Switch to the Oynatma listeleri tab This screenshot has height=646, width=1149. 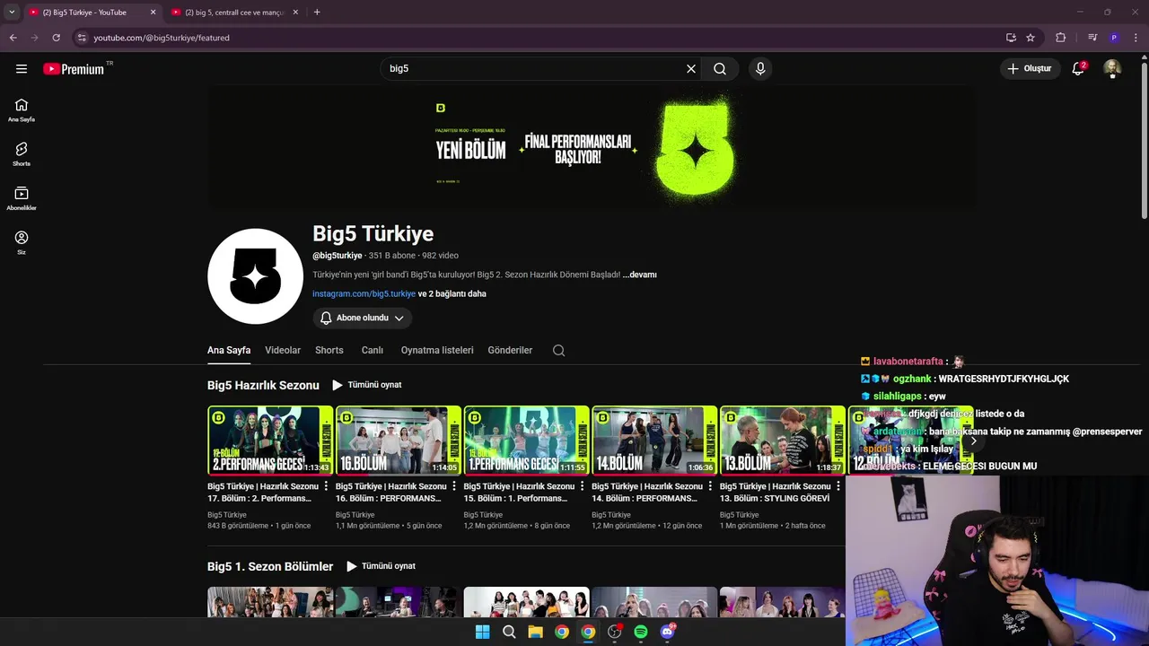[437, 350]
